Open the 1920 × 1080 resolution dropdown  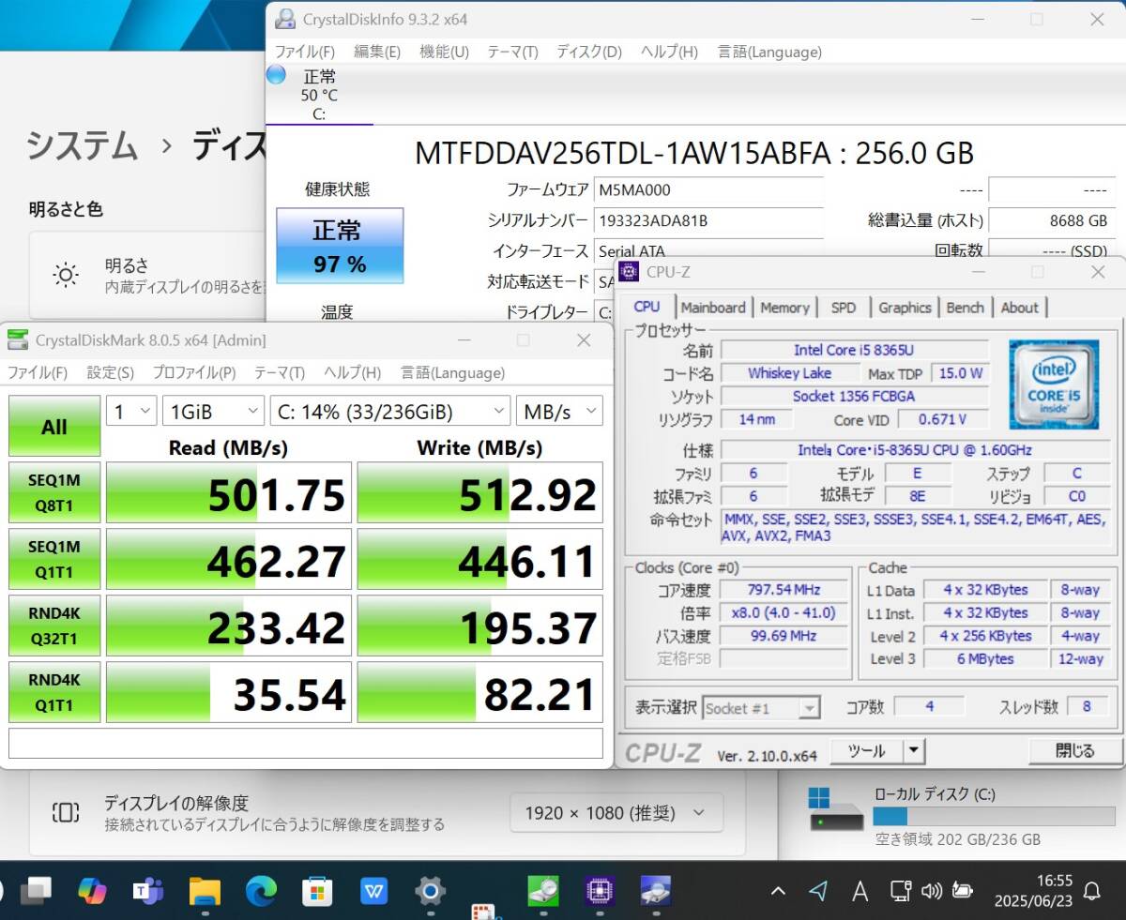click(616, 812)
